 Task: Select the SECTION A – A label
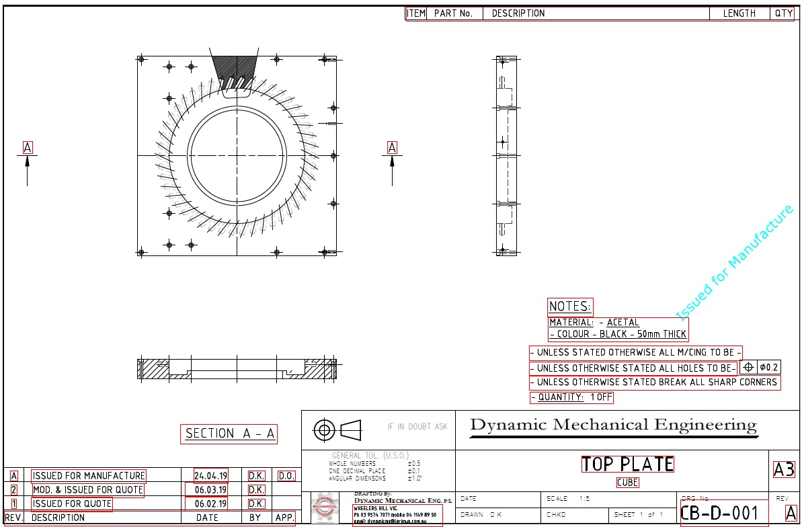click(x=229, y=434)
